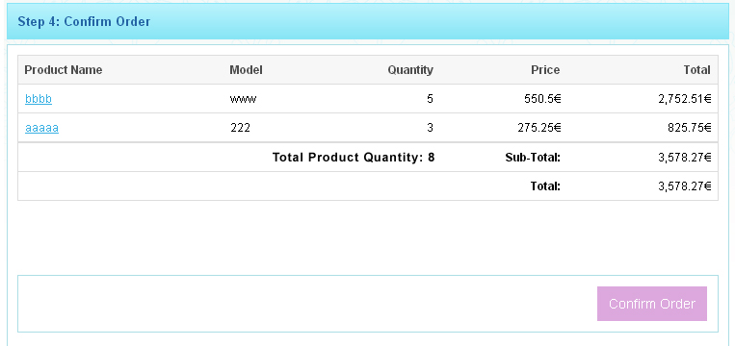
Task: Click the Confirm Order button
Action: point(651,304)
